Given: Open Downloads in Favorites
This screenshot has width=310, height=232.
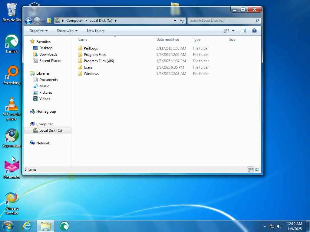Looking at the screenshot, I should 48,54.
